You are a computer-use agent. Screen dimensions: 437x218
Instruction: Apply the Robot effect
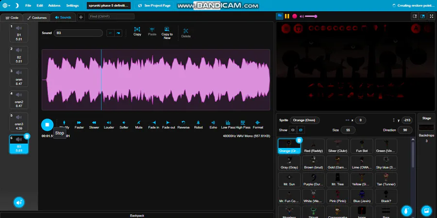click(x=199, y=125)
